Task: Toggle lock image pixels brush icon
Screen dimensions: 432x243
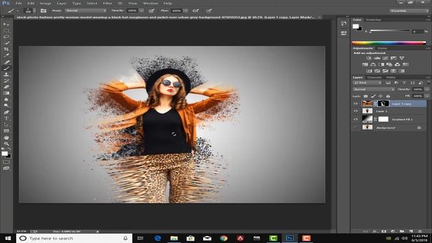Action: 373,96
